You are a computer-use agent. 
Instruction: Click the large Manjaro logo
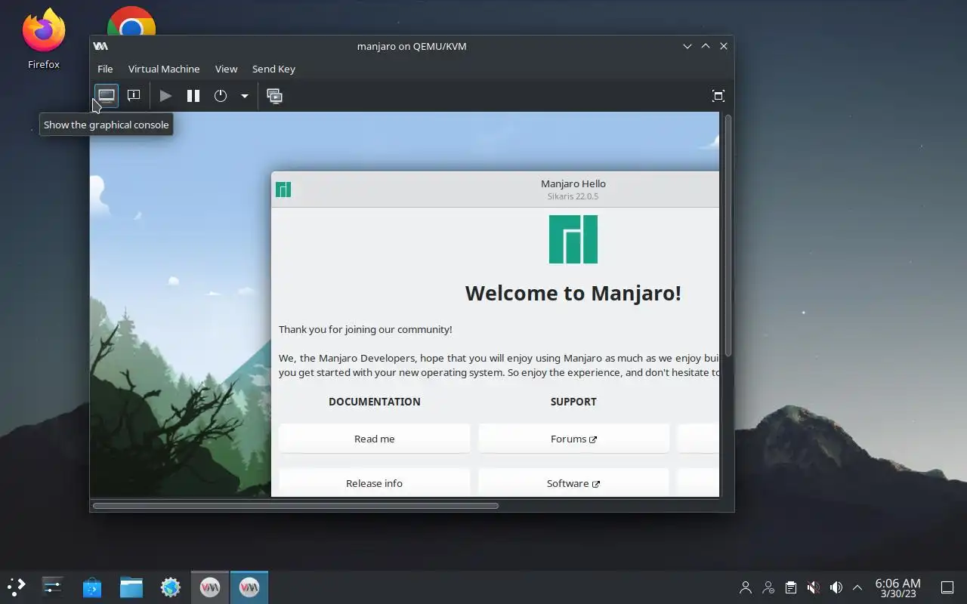click(x=573, y=239)
